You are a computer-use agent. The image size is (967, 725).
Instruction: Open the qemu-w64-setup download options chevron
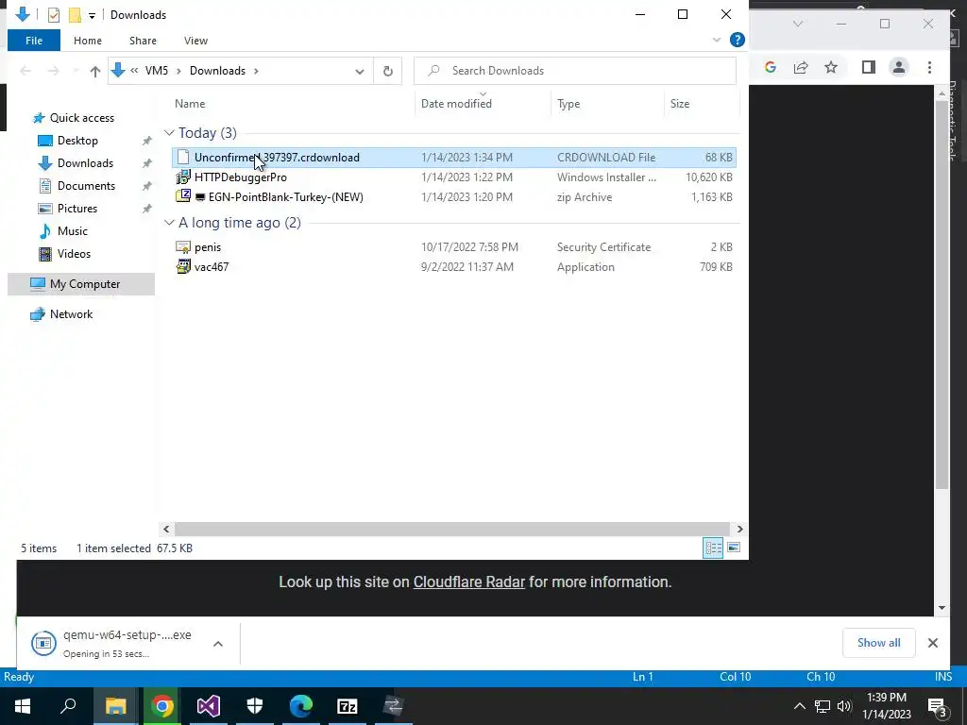coord(218,644)
